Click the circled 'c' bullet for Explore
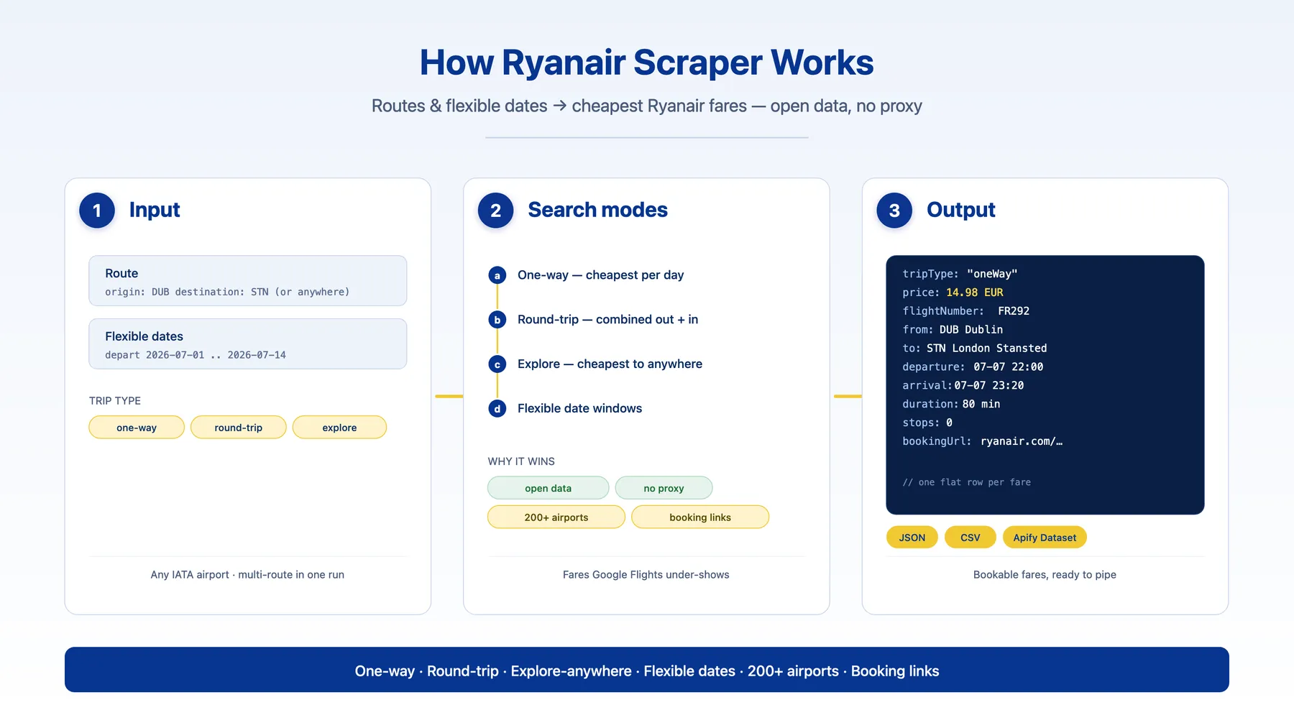Screen dimensions: 1294x728 (x=497, y=364)
